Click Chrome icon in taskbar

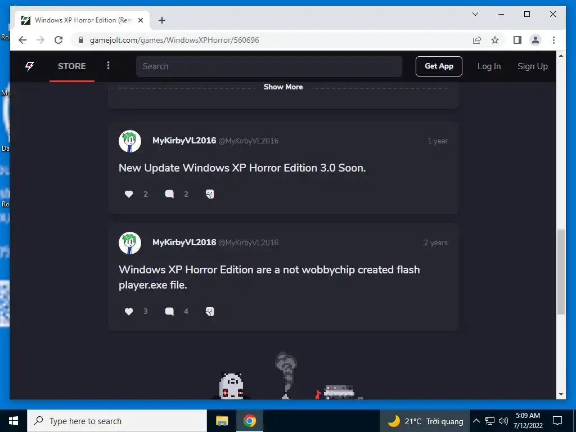(x=249, y=421)
